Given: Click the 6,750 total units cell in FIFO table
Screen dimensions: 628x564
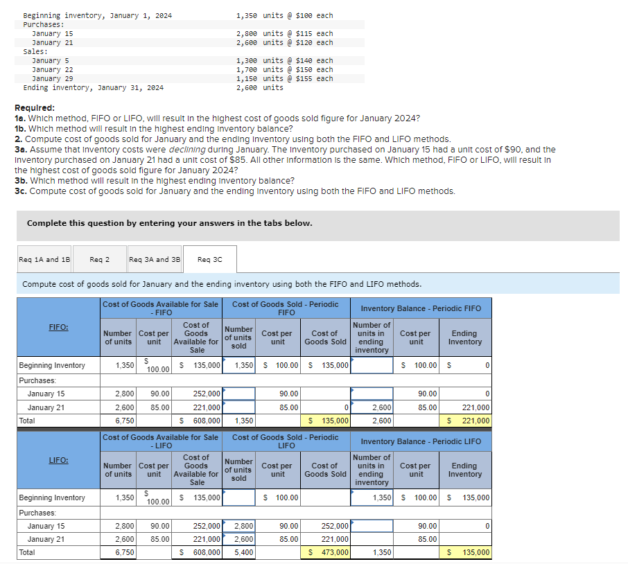Looking at the screenshot, I should (117, 421).
